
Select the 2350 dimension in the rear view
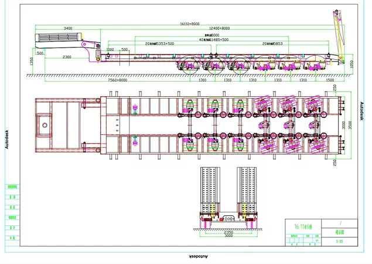(x=228, y=232)
